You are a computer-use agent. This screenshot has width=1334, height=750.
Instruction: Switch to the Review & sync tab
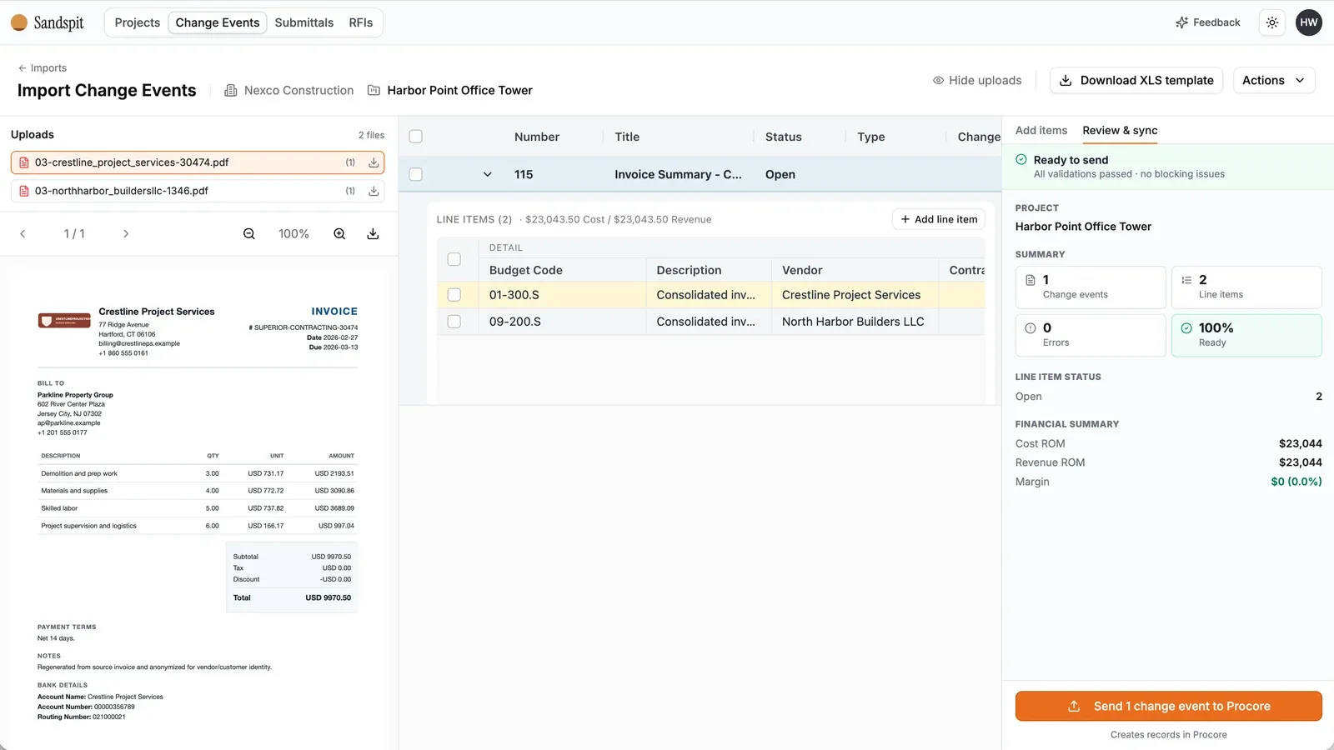[1120, 131]
